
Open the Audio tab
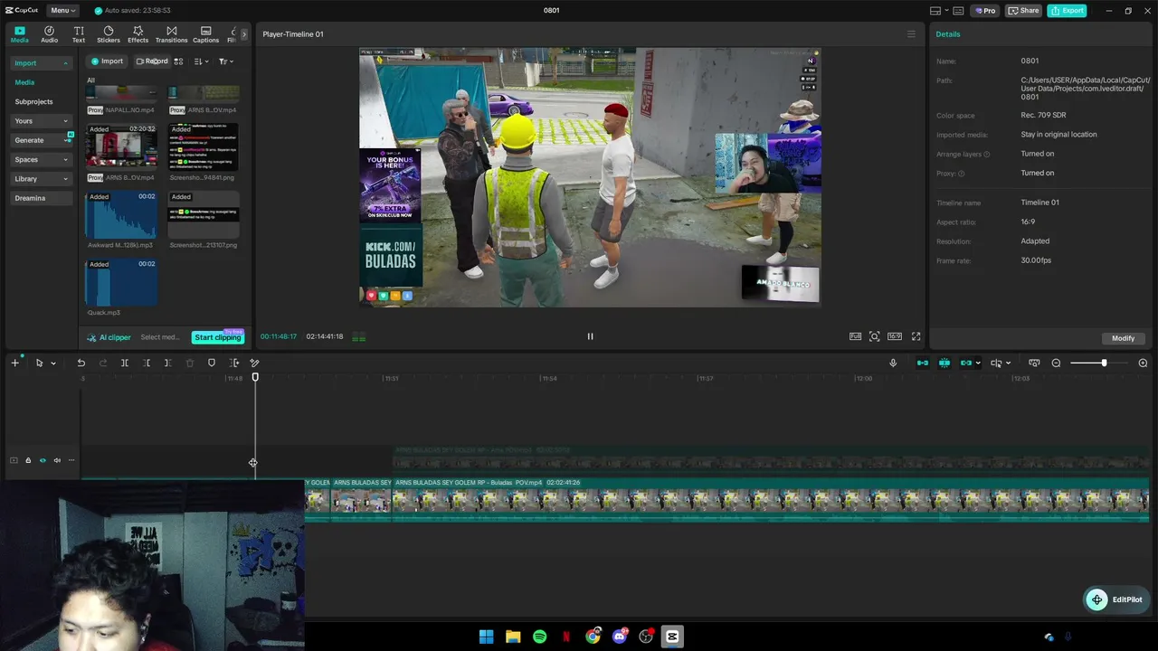point(49,34)
